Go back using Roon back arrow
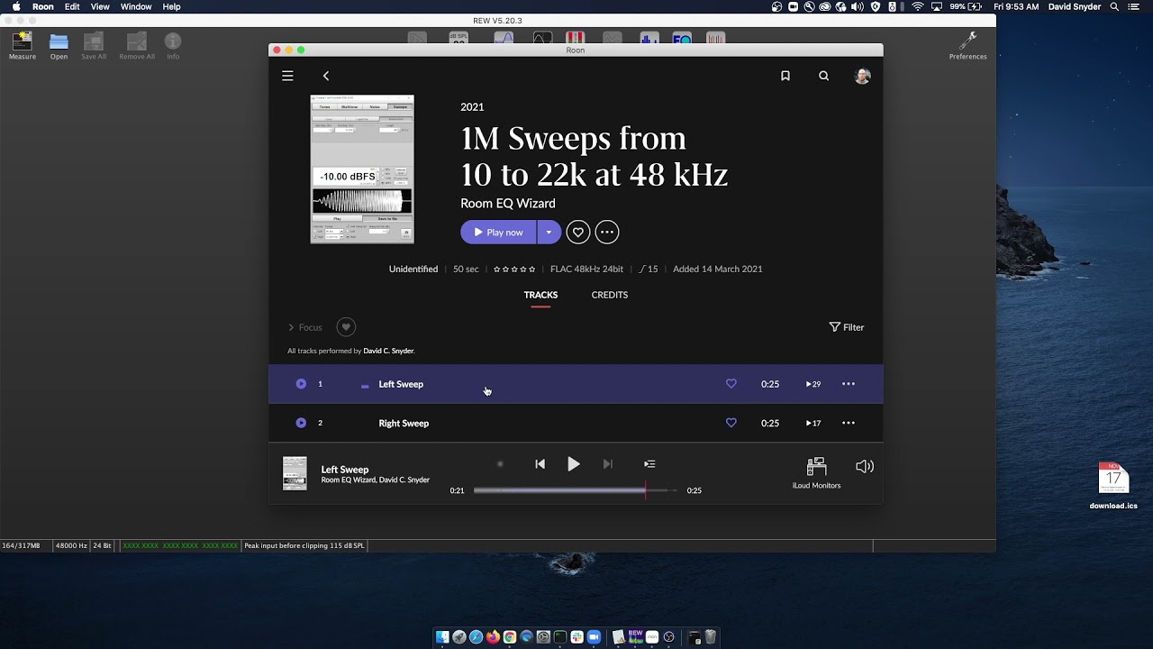This screenshot has width=1153, height=649. [326, 76]
